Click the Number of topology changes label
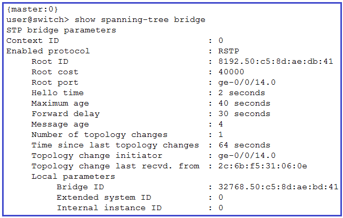343x218 pixels. (99, 135)
